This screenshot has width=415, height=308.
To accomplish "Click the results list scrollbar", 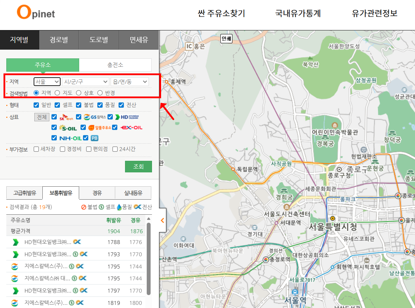I will pyautogui.click(x=149, y=259).
